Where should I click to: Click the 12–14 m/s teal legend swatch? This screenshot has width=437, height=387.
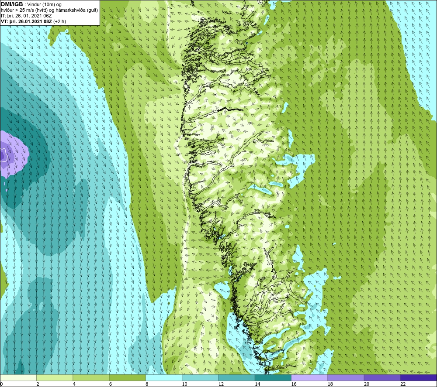[236, 377]
